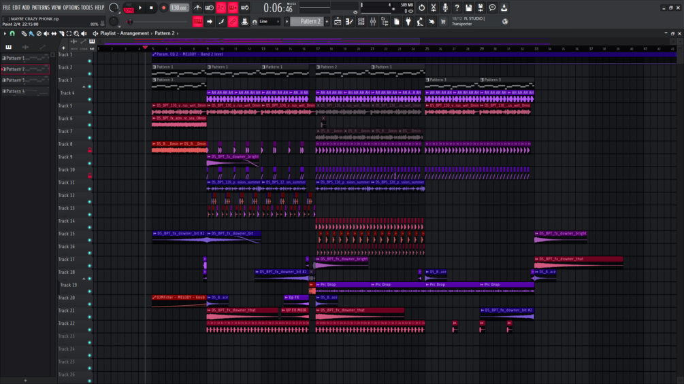The width and height of the screenshot is (684, 384).
Task: Click the audio editor scissors icon
Action: (x=433, y=8)
